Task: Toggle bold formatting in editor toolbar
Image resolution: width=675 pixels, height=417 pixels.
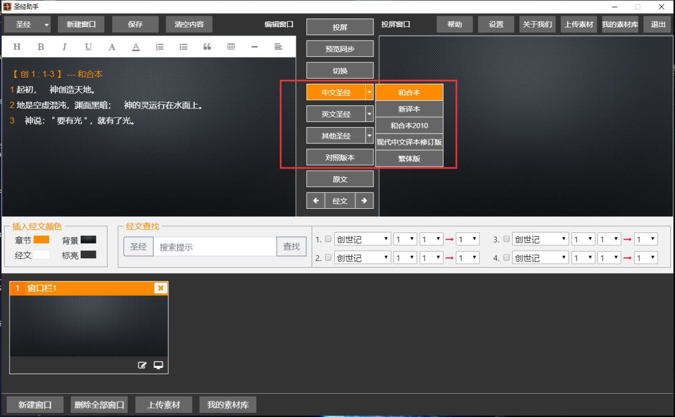Action: 41,47
